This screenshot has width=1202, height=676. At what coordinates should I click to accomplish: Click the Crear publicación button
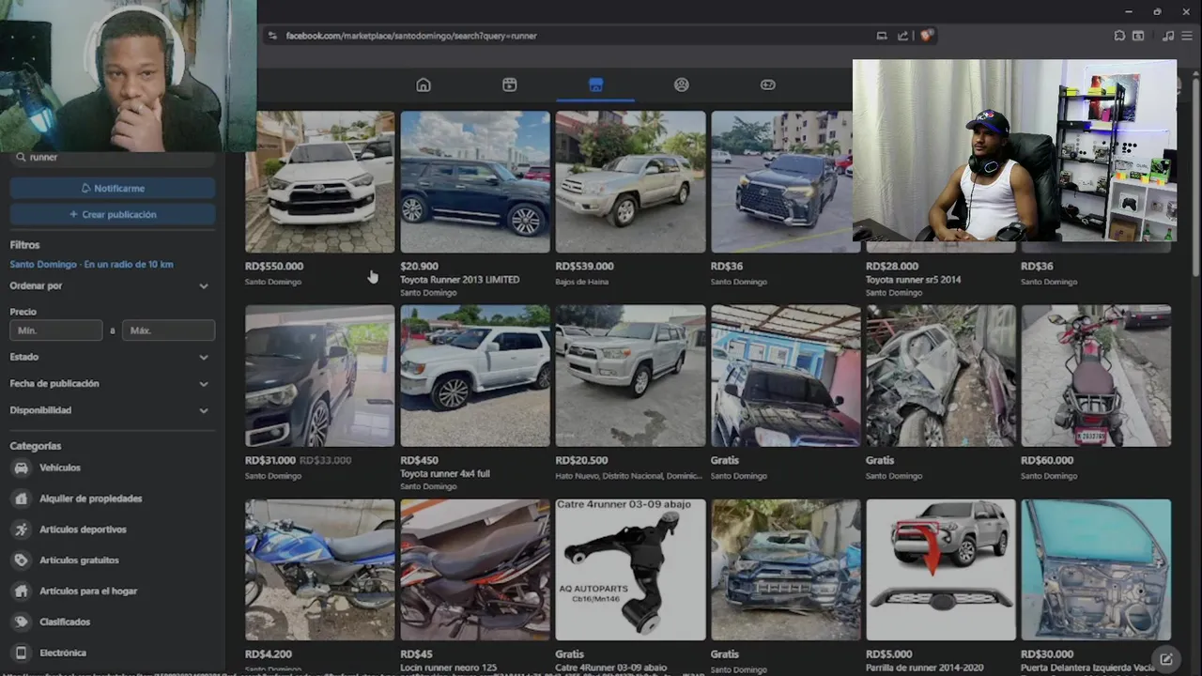point(113,215)
